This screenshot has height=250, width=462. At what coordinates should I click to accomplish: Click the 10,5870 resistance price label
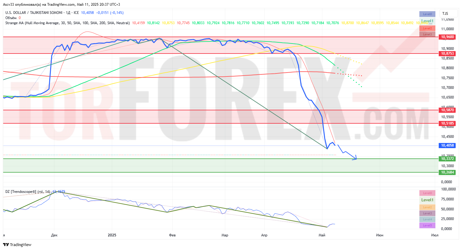(x=447, y=110)
